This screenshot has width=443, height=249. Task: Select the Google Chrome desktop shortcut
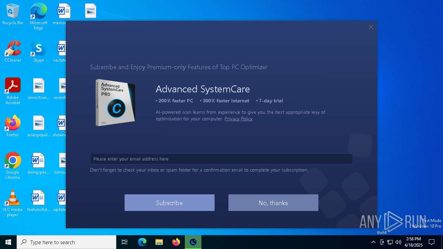pos(13,166)
